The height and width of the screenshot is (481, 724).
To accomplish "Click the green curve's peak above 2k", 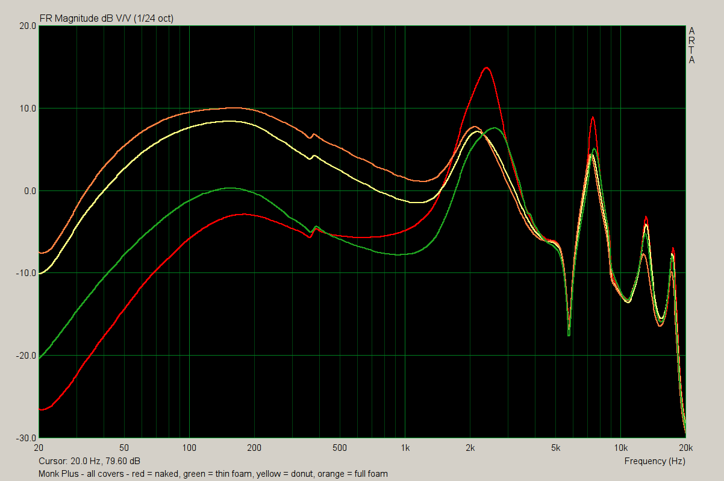I will 495,128.
